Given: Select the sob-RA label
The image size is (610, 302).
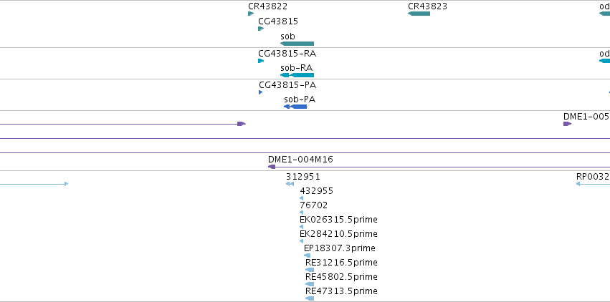Looking at the screenshot, I should point(297,68).
